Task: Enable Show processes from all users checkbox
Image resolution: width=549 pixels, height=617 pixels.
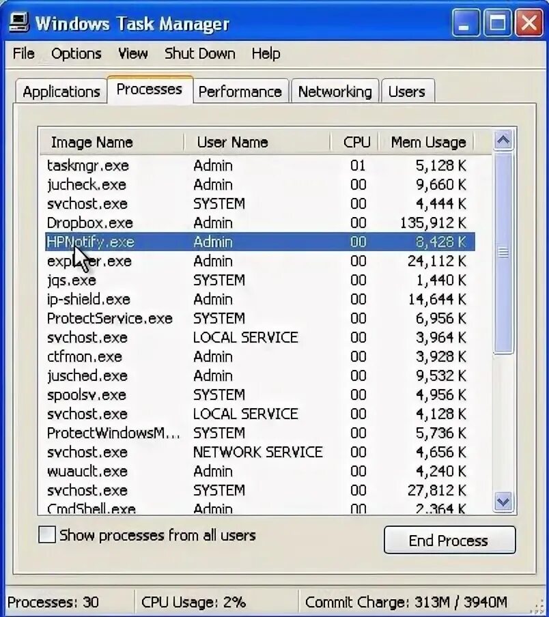Action: pos(47,535)
